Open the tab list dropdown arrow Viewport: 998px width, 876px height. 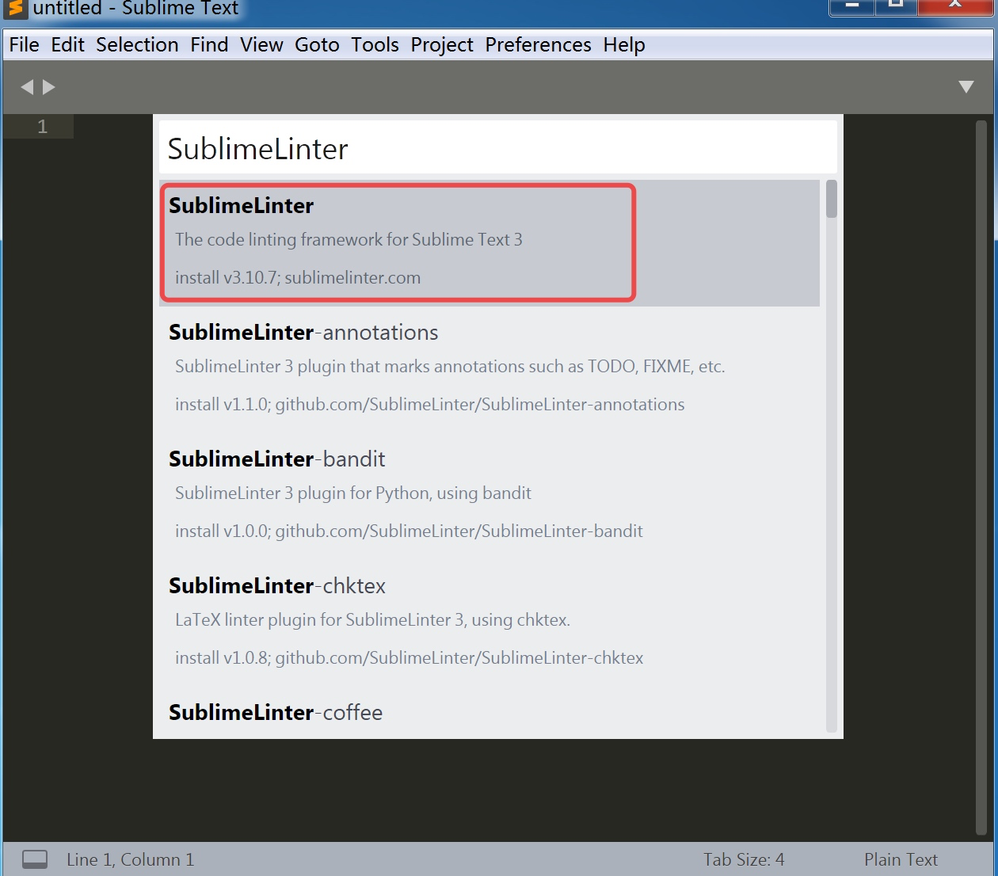(x=966, y=87)
